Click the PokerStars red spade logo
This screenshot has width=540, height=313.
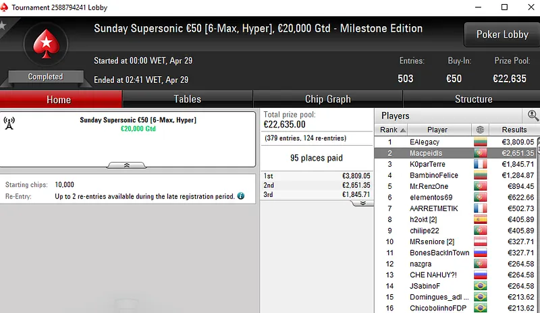click(x=45, y=45)
